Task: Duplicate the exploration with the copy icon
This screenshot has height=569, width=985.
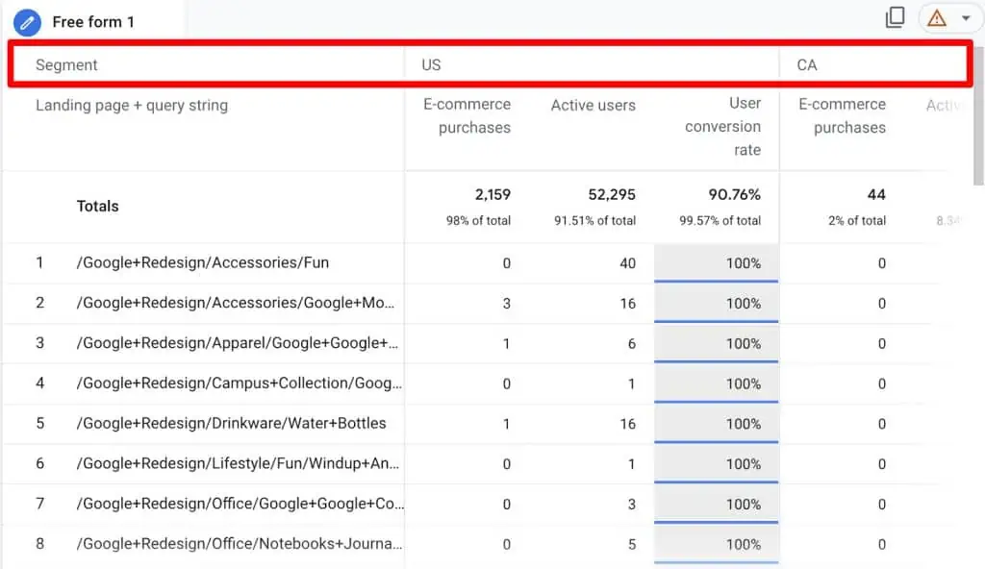Action: tap(896, 17)
